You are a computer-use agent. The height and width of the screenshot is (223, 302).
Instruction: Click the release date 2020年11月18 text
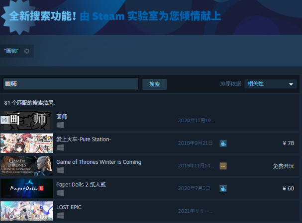(196, 121)
